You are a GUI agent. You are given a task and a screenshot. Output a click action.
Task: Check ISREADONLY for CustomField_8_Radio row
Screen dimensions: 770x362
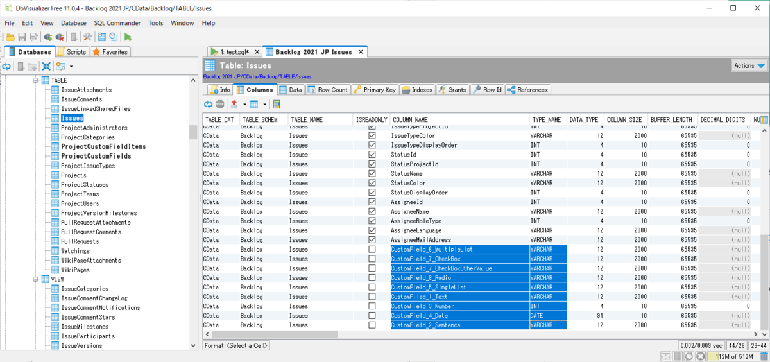pyautogui.click(x=372, y=278)
